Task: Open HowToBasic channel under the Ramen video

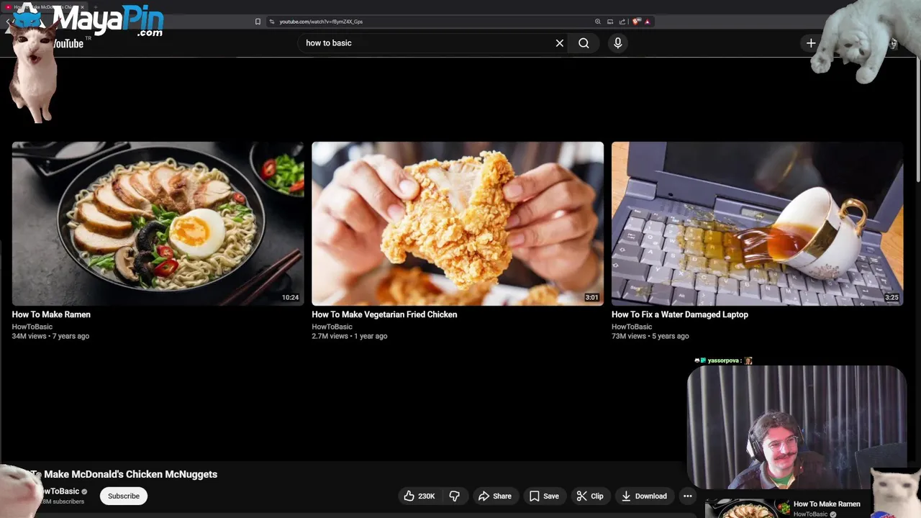Action: [x=32, y=327]
